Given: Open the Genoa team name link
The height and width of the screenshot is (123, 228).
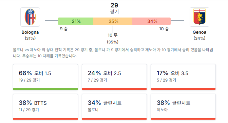Looking at the screenshot, I should click(199, 32).
